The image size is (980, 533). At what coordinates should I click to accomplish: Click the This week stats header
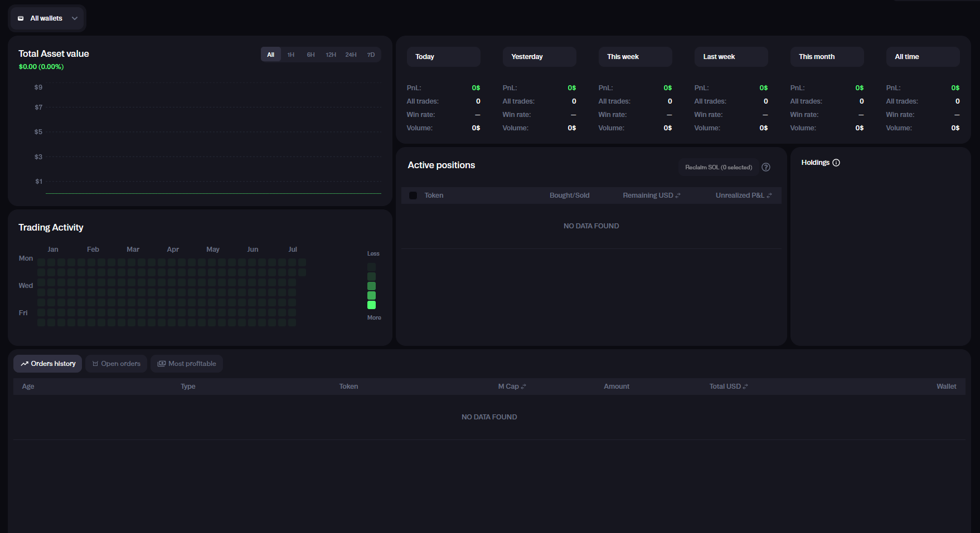coord(635,57)
